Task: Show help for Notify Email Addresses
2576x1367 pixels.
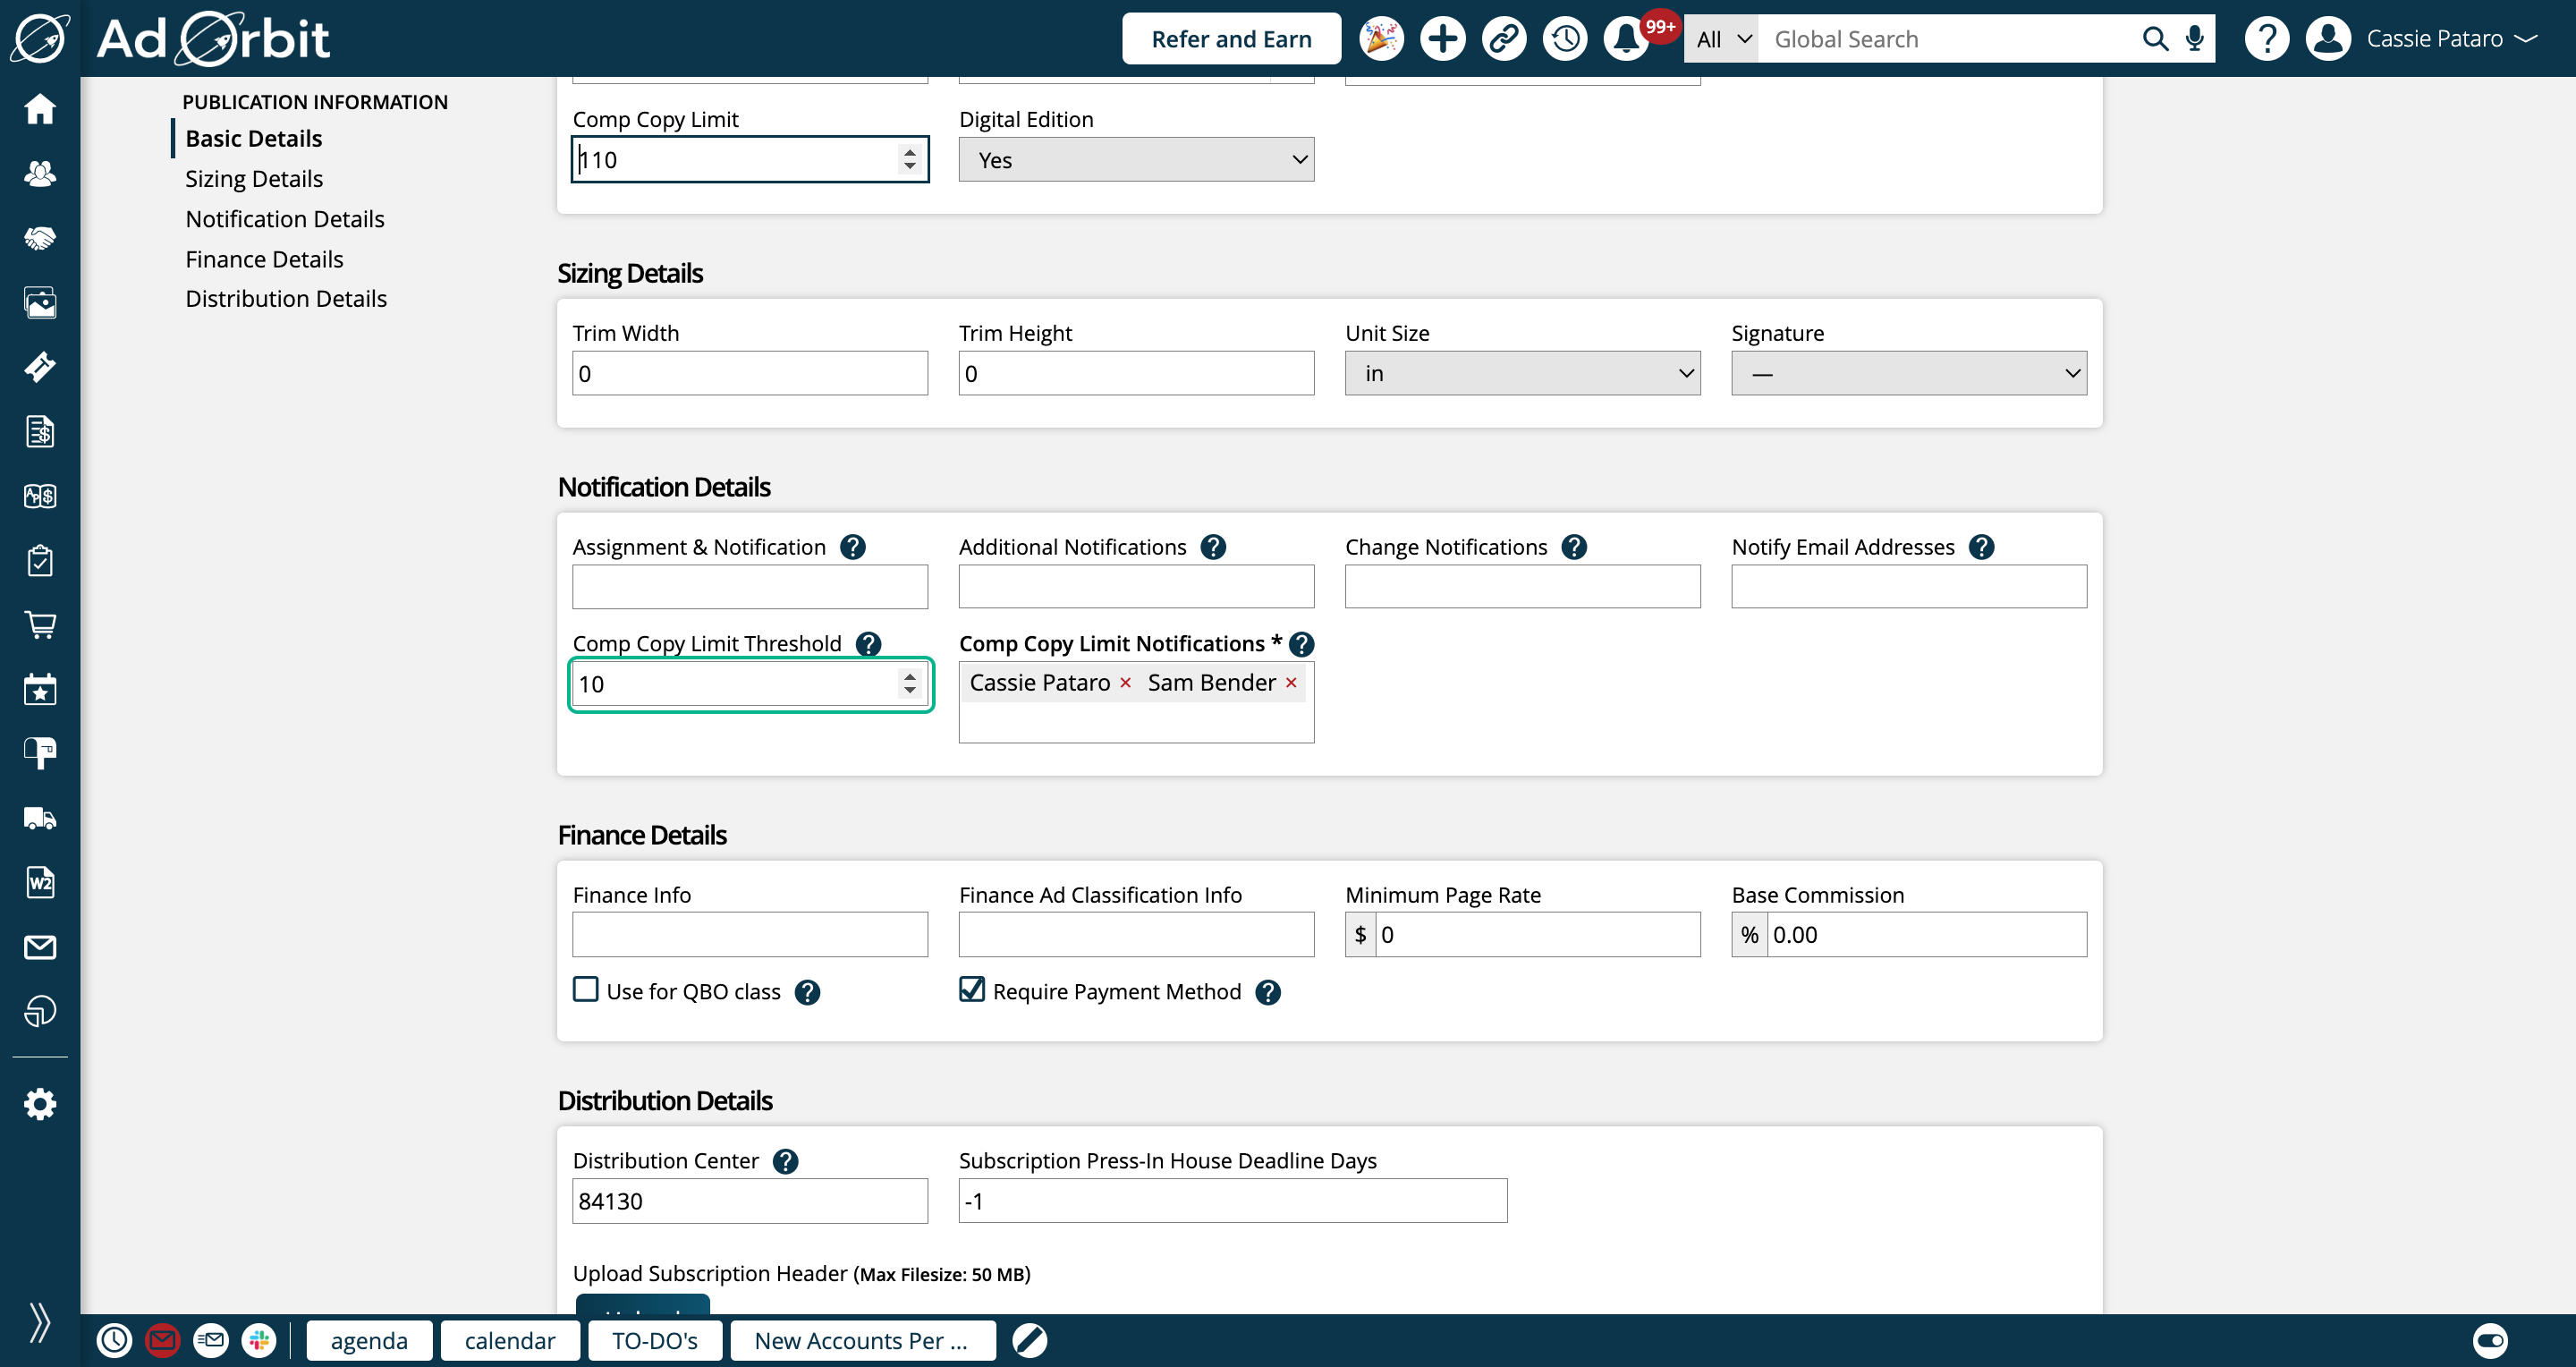Action: (1981, 547)
